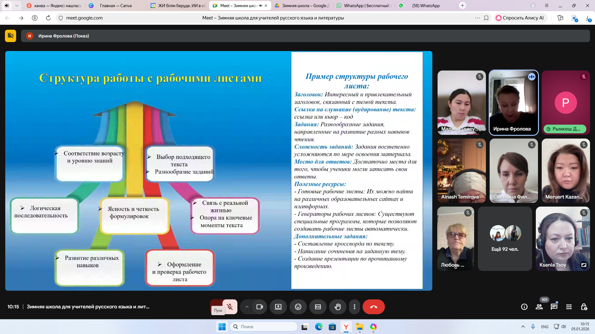
Task: Expand audio settings chevron arrow
Action: (x=247, y=307)
